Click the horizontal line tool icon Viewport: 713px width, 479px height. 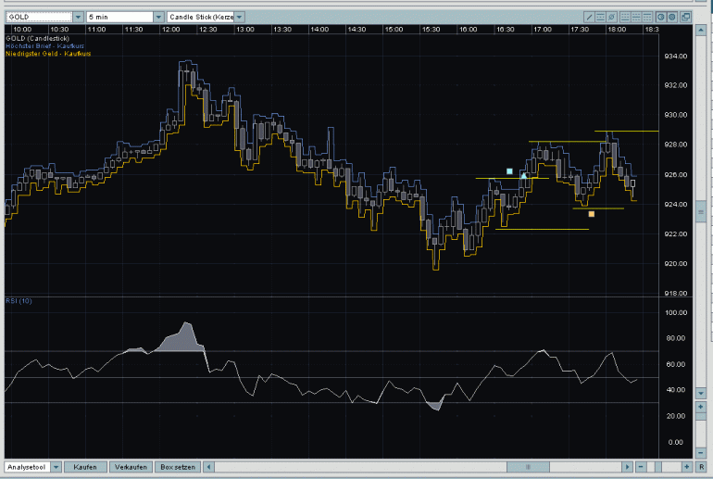tap(601, 18)
